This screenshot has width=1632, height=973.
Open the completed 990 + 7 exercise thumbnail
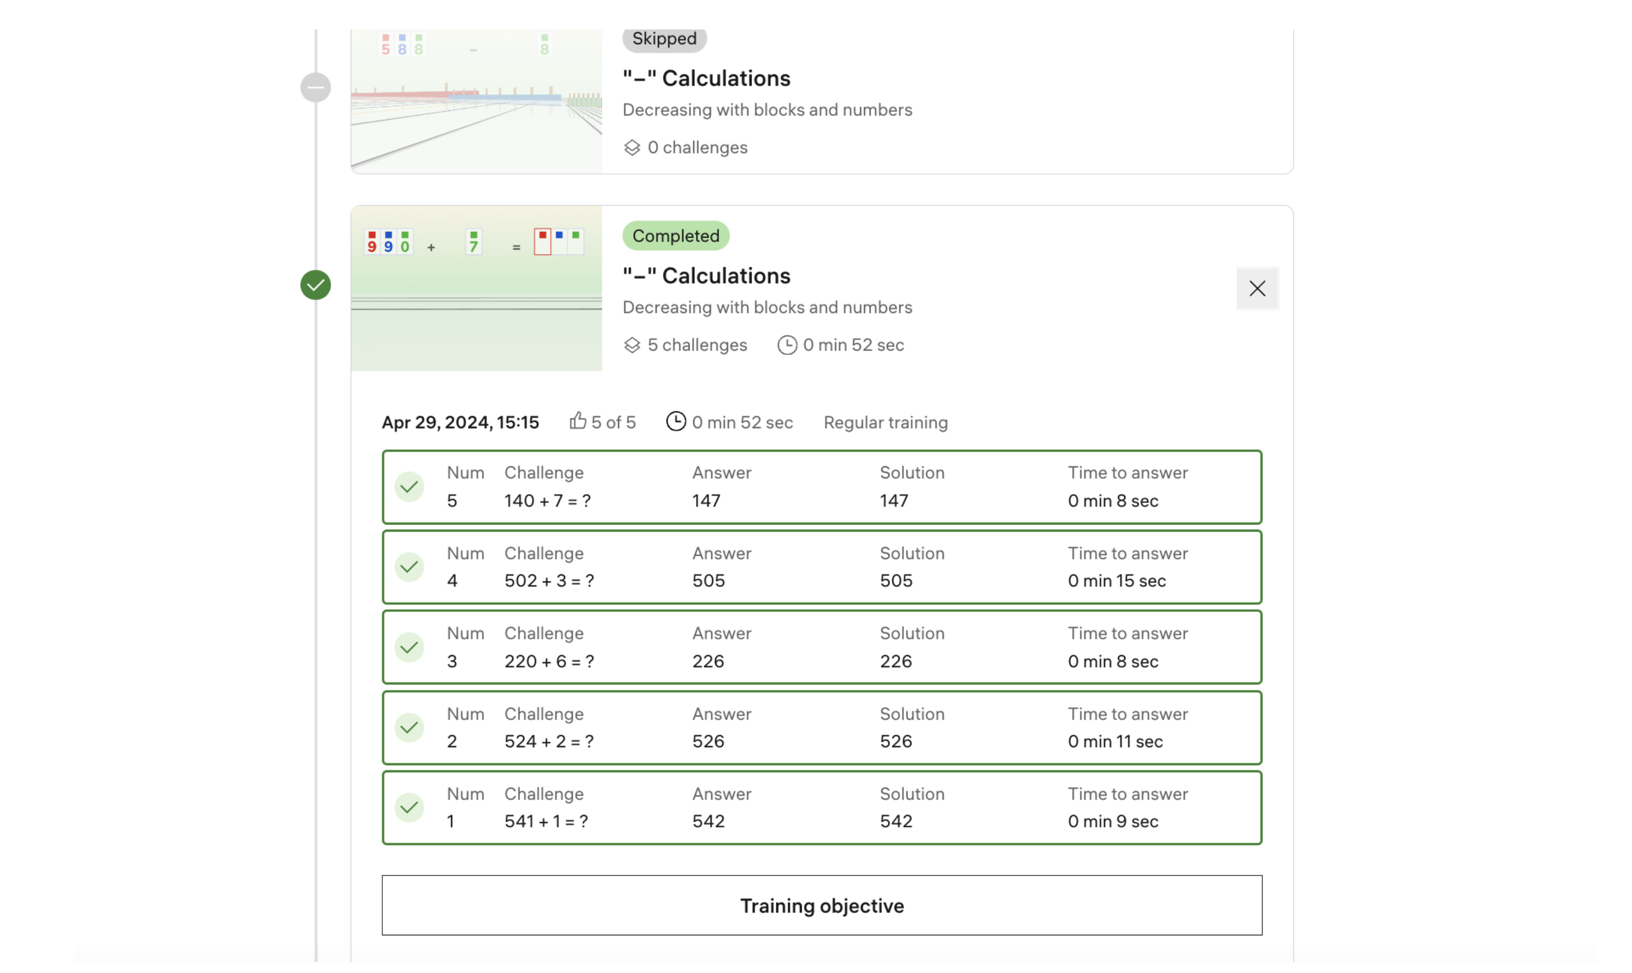point(476,289)
